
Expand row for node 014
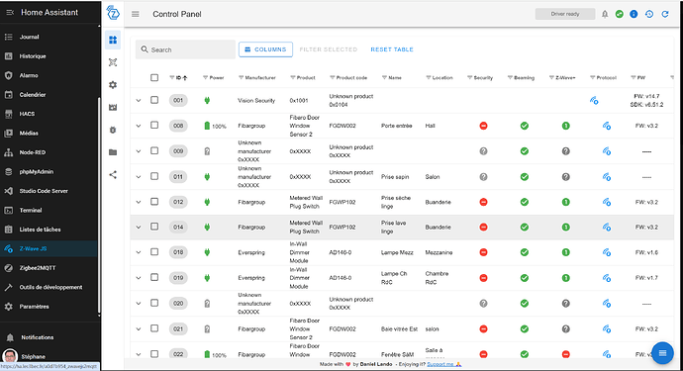[x=138, y=228]
